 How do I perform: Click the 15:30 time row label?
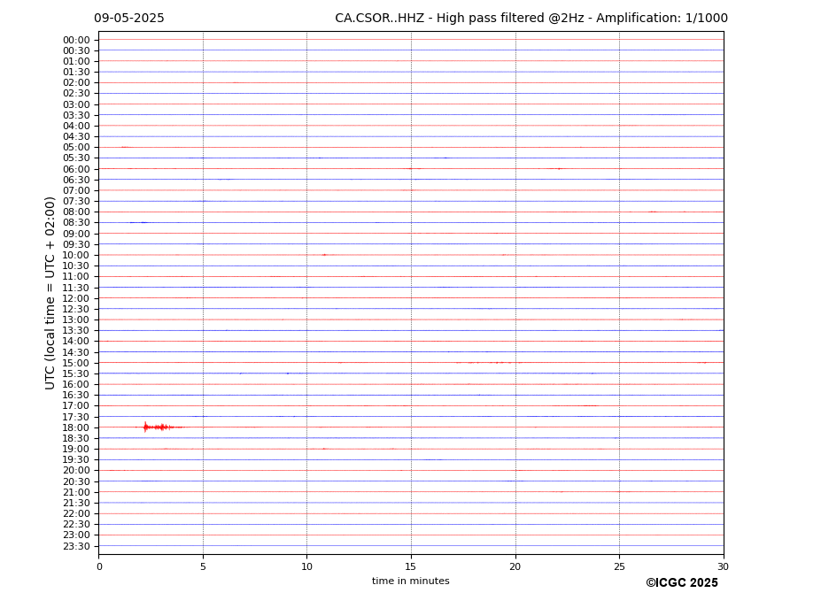point(76,373)
